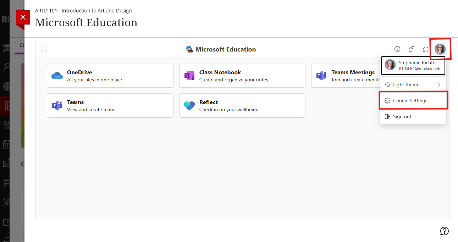The width and height of the screenshot is (458, 242).
Task: Click the refresh sync icon
Action: [x=425, y=49]
